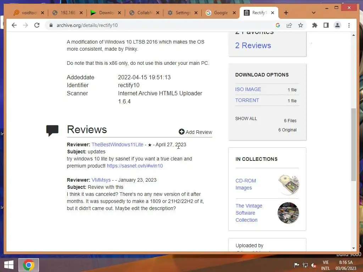Go back to the previous page
Viewport: 363px width, 272px height.
click(x=14, y=25)
